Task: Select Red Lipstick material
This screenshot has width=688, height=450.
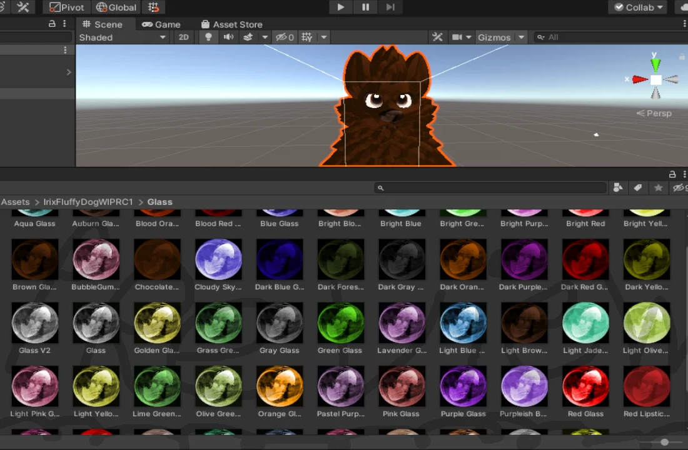Action: 647,386
